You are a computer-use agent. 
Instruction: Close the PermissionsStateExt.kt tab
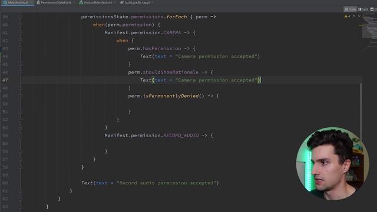74,2
